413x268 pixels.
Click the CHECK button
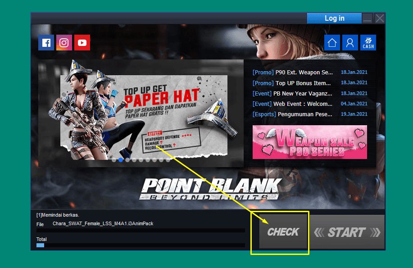283,232
